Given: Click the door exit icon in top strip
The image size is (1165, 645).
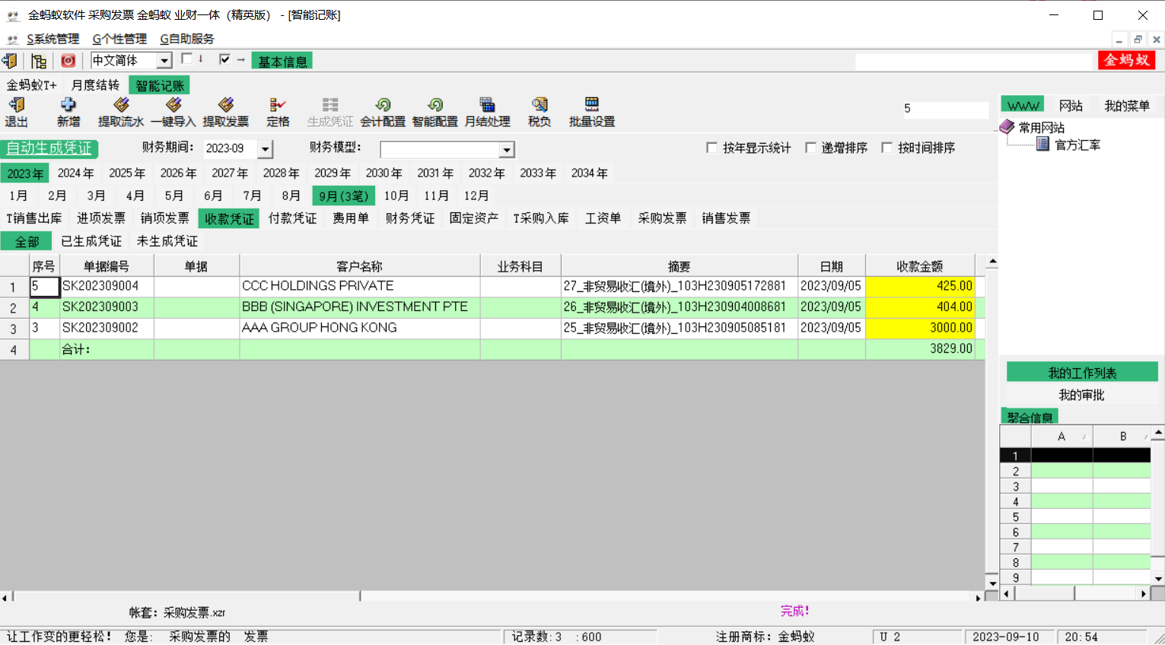Looking at the screenshot, I should pos(10,61).
